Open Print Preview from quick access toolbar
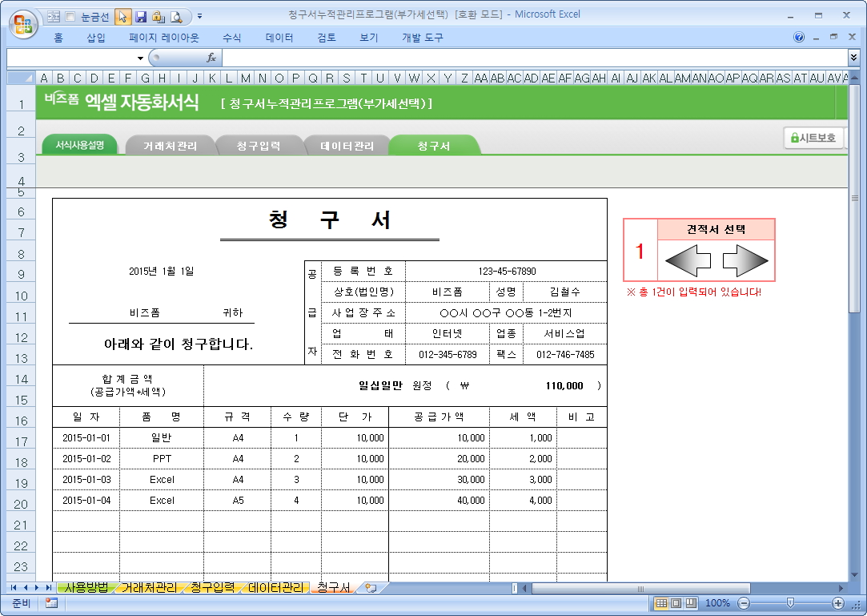Screen dimensions: 867x616 pos(175,16)
